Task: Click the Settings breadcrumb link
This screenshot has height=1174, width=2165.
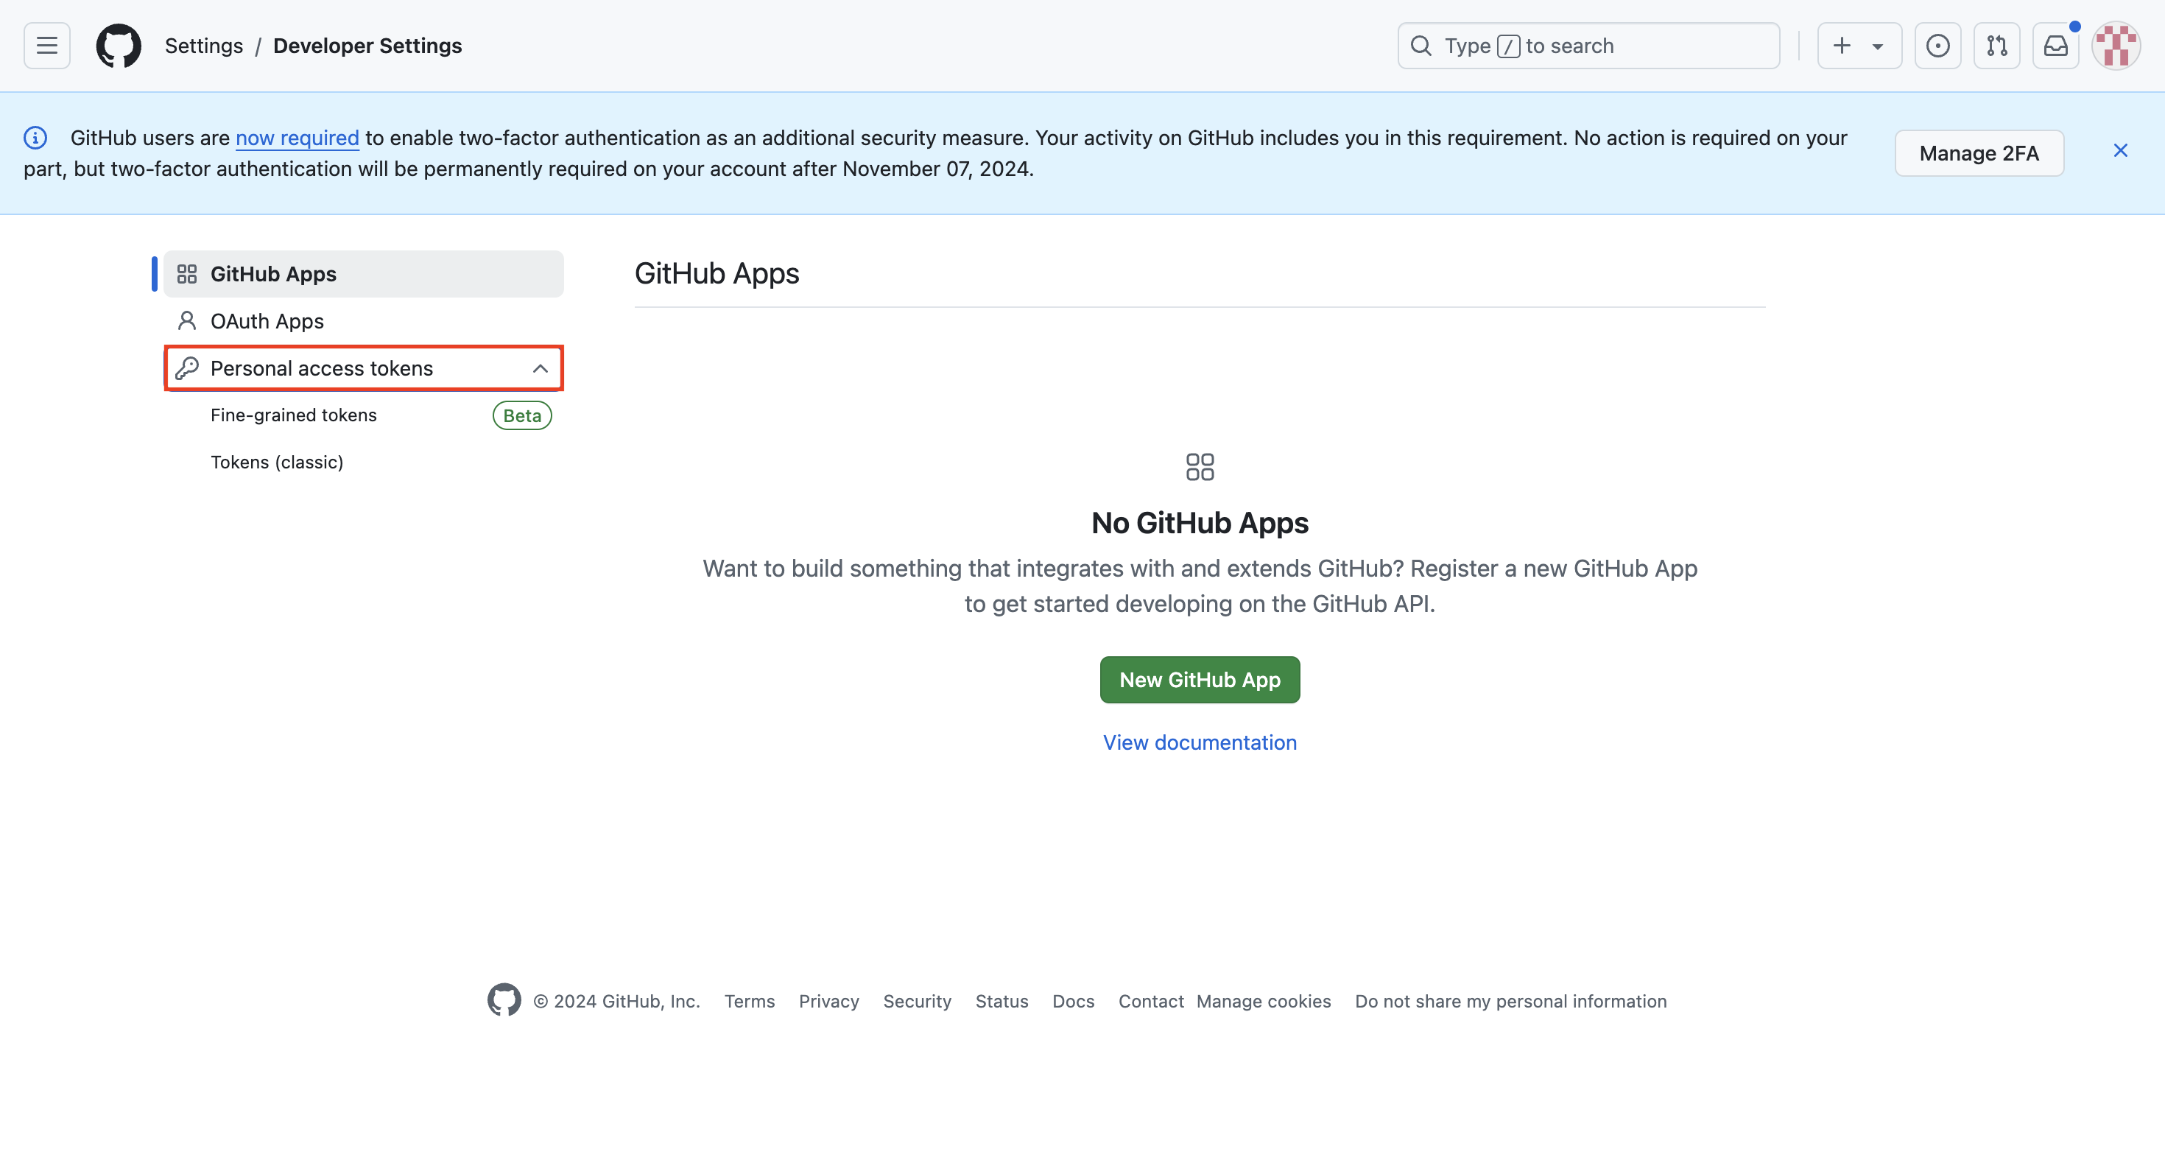Action: click(x=203, y=46)
